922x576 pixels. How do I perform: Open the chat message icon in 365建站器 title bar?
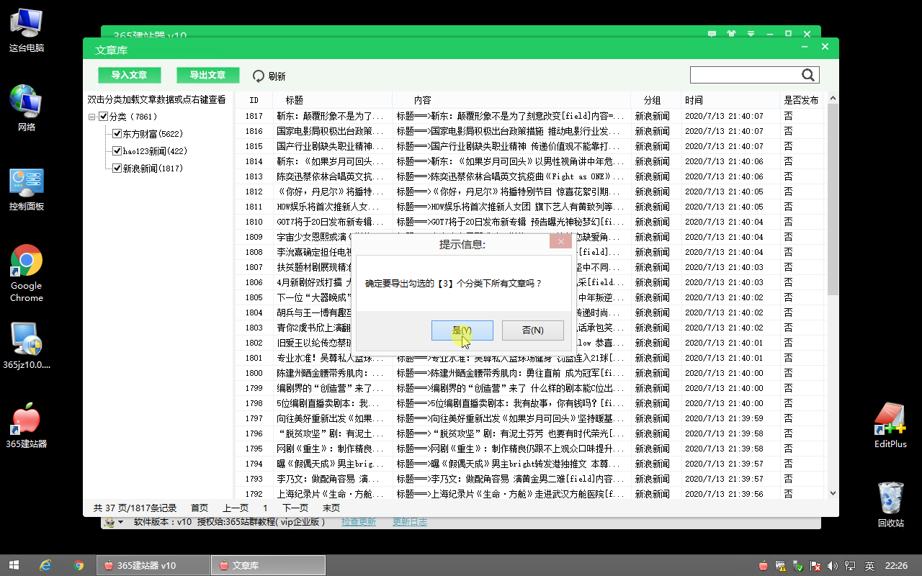pos(712,33)
